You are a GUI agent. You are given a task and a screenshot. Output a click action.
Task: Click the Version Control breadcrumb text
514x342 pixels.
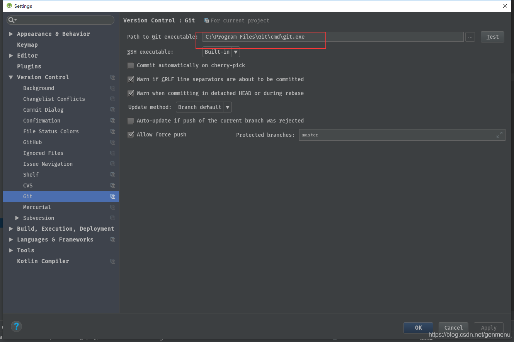149,20
